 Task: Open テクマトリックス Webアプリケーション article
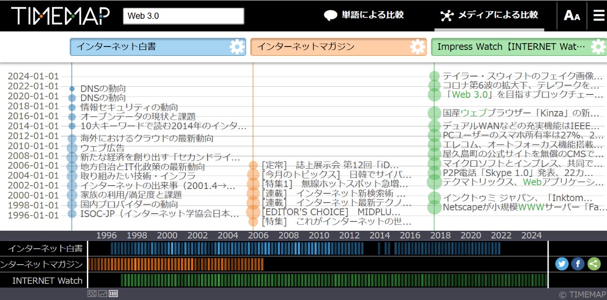tap(523, 182)
